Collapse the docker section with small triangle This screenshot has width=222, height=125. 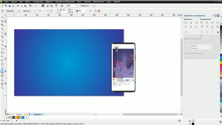[x=202, y=35]
